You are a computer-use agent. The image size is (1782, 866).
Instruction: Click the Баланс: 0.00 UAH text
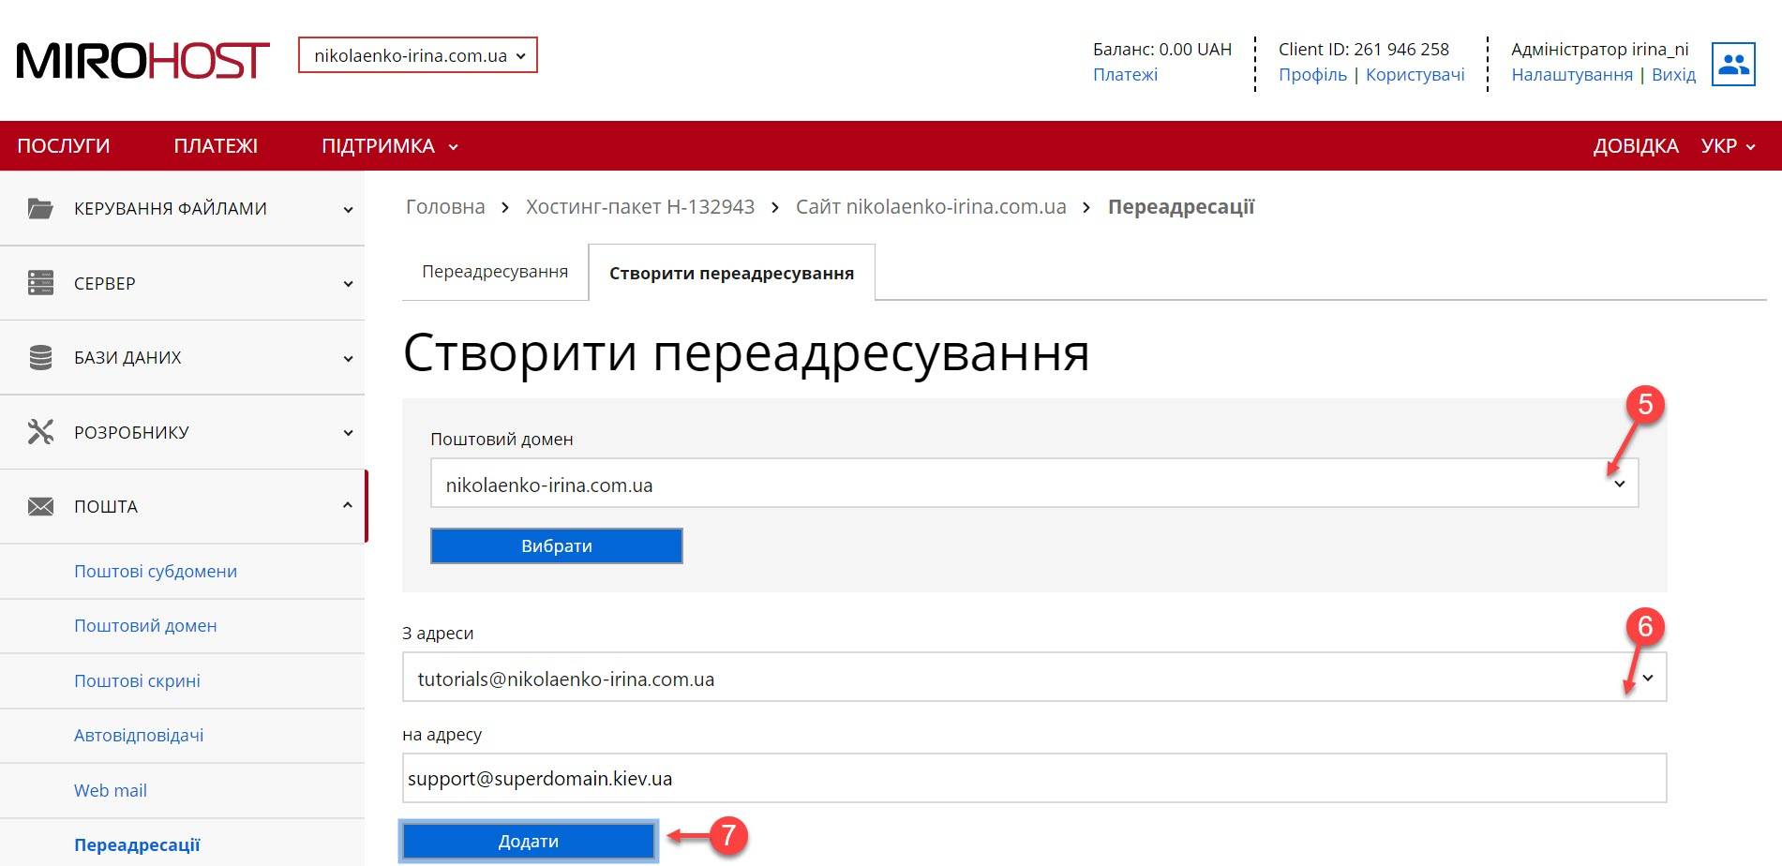1162,50
